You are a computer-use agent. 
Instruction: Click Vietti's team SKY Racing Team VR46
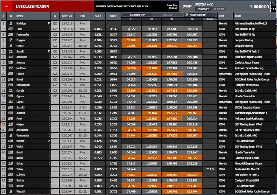point(249,147)
